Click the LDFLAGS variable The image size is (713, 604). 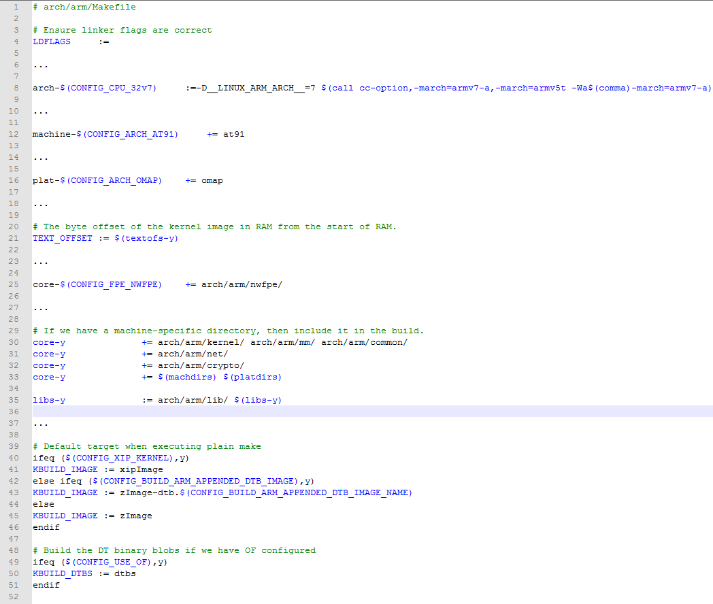point(52,41)
